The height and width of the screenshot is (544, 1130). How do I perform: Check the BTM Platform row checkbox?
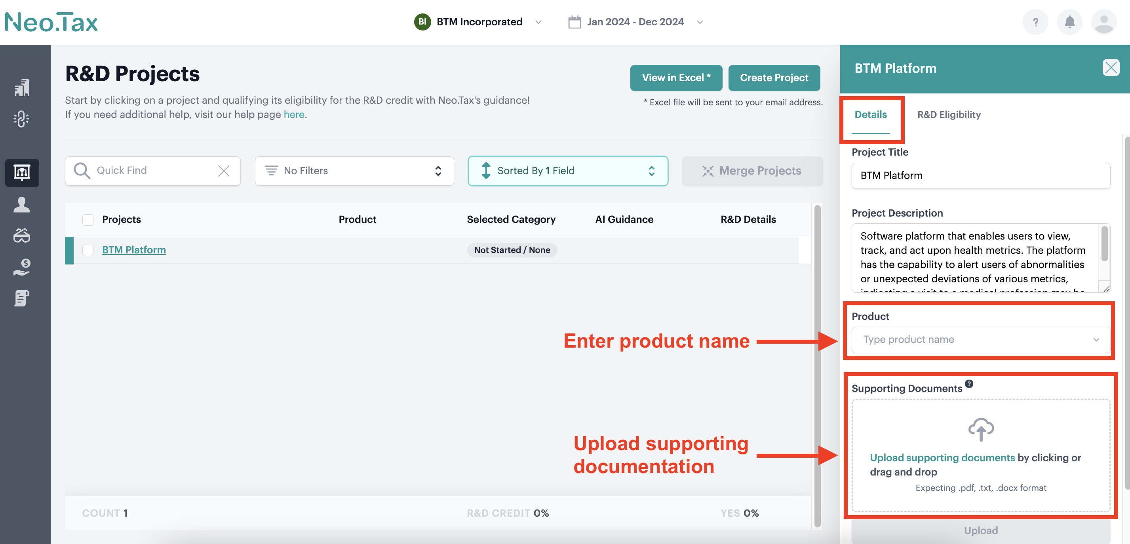click(x=88, y=250)
